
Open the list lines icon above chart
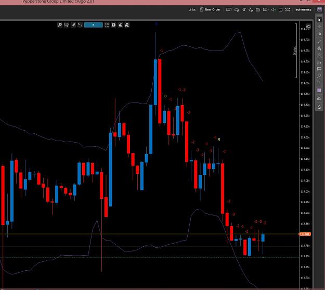(x=107, y=25)
